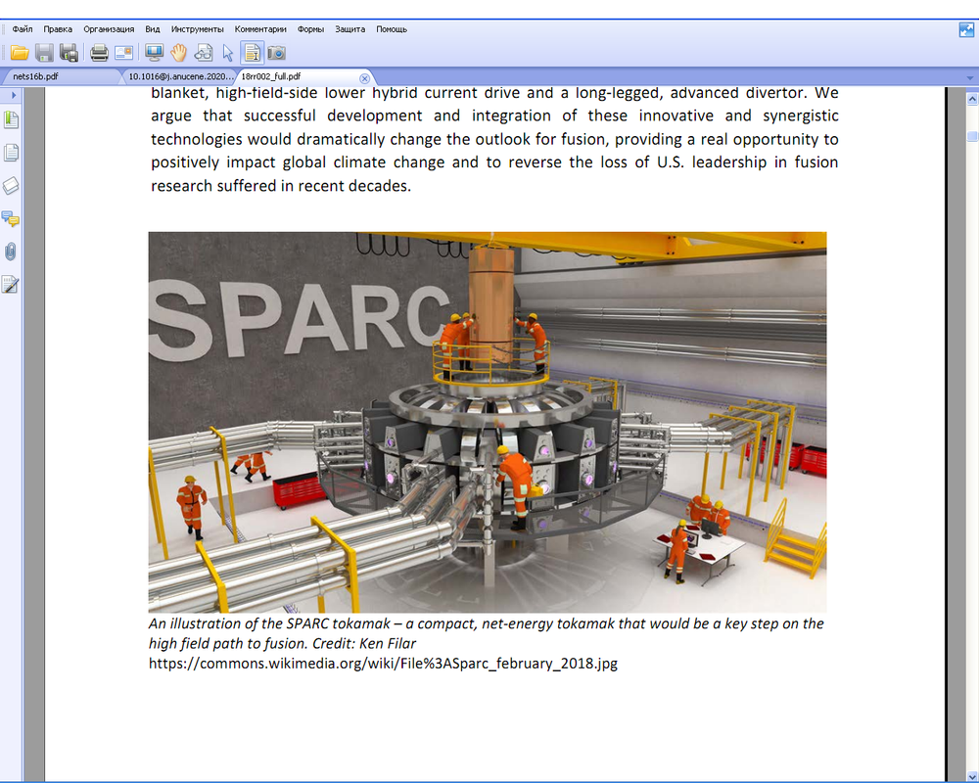Switch to full screen with the monitor icon

[154, 53]
